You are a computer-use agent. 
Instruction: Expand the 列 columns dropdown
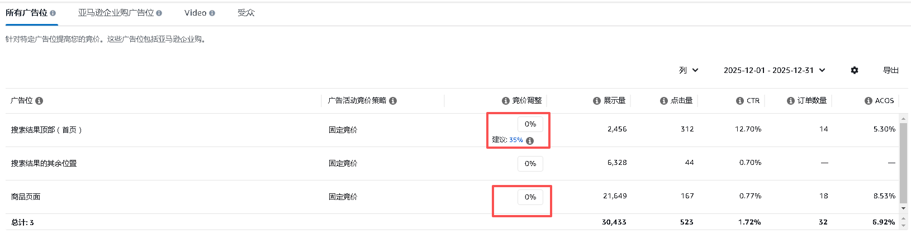pos(689,70)
